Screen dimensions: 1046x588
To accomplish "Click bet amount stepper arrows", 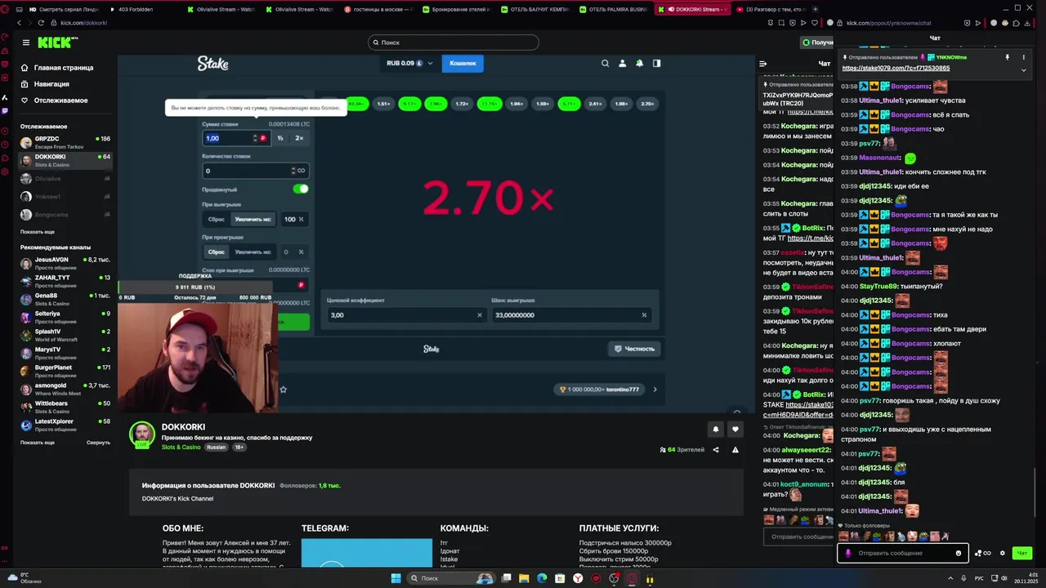I will 255,138.
